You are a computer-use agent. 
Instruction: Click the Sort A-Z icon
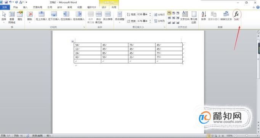204,16
